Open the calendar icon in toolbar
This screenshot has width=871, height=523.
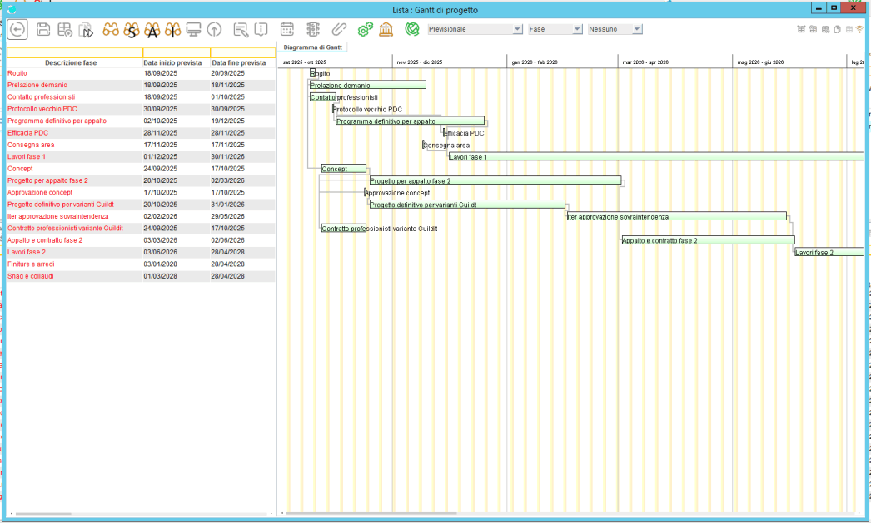click(x=287, y=30)
